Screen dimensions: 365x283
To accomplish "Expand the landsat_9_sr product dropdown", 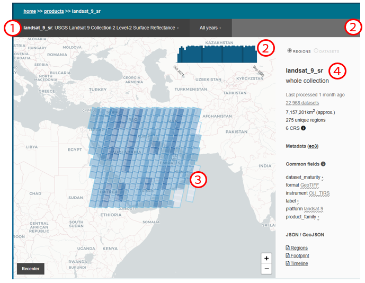I will [101, 28].
